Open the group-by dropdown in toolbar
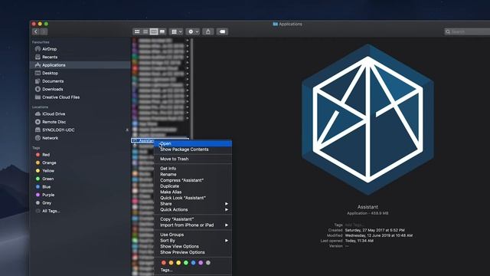The height and width of the screenshot is (276, 490). (177, 31)
